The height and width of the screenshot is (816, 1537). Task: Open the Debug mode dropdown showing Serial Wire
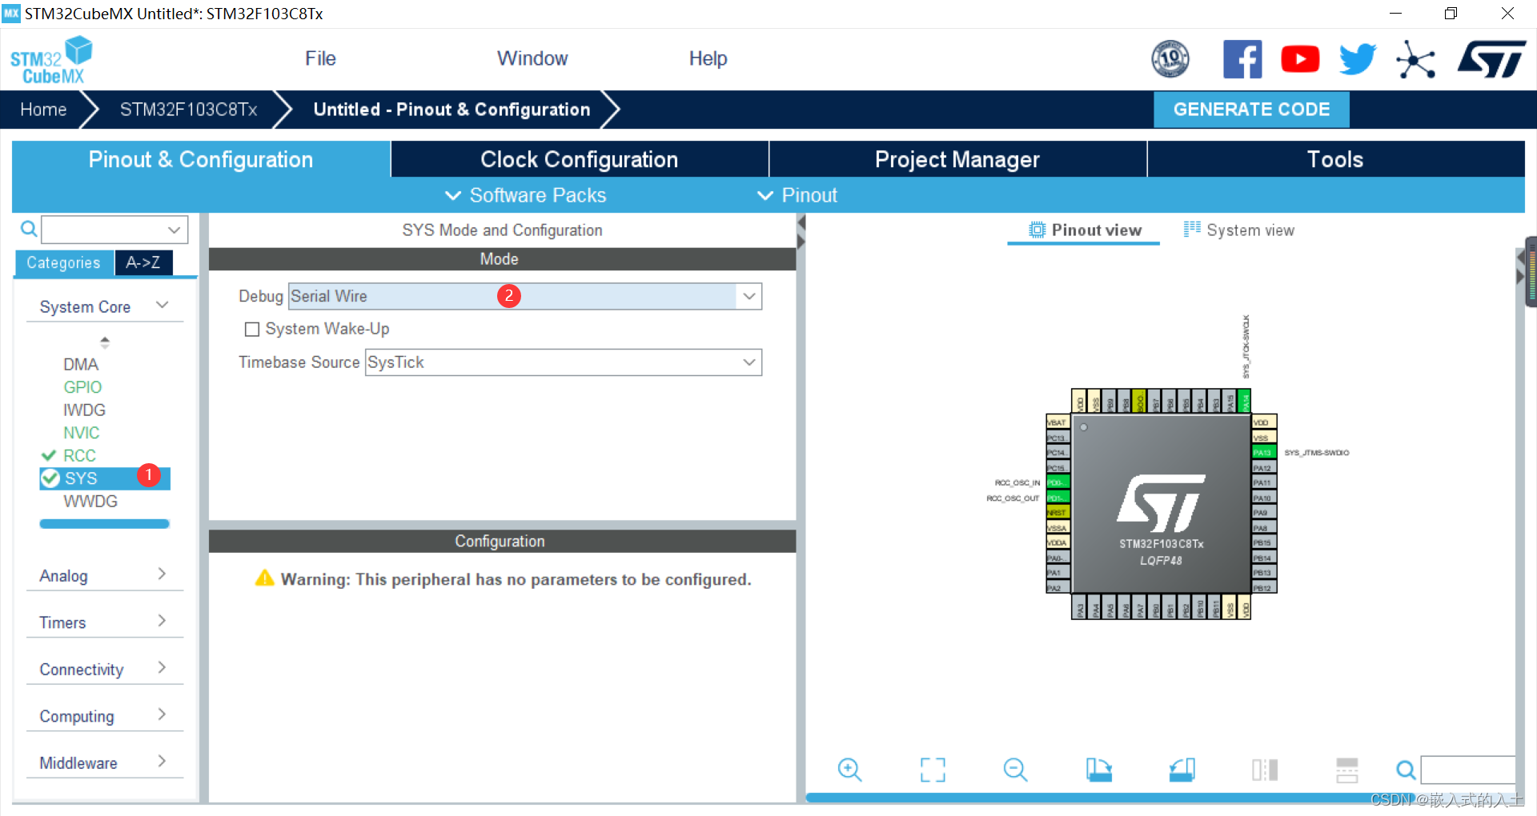748,296
